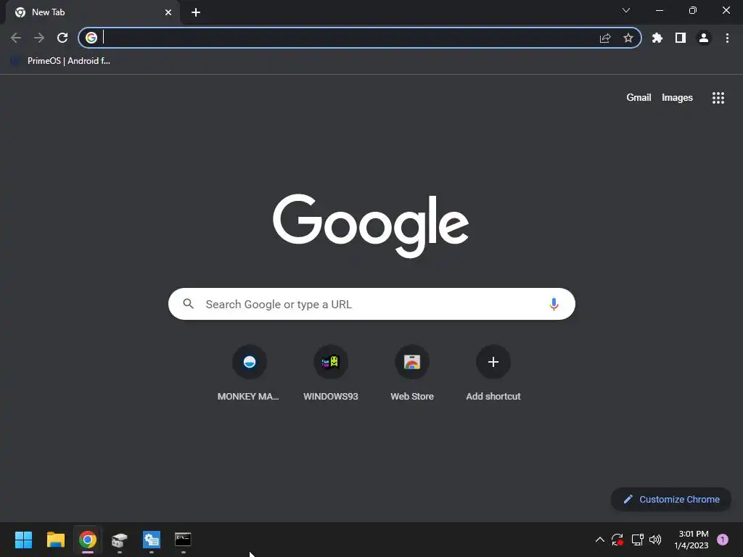Open network status tray icon
The height and width of the screenshot is (557, 743).
point(637,540)
